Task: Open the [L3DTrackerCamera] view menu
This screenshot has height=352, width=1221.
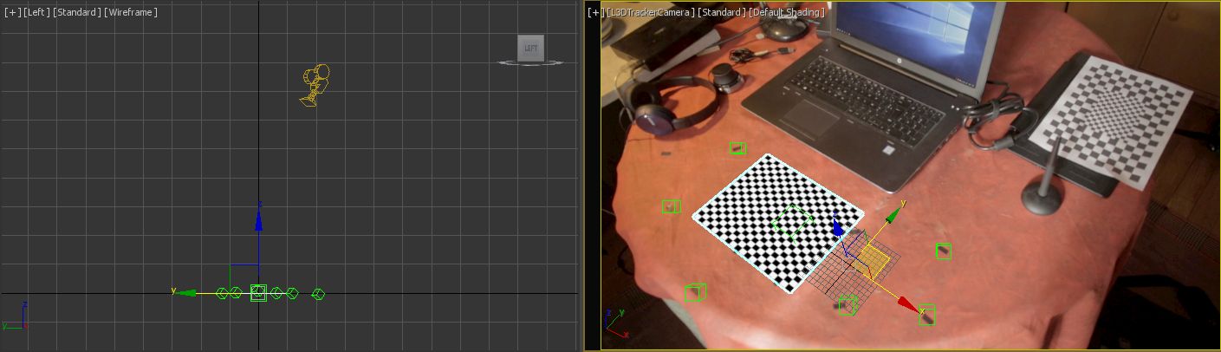Action: click(x=650, y=13)
